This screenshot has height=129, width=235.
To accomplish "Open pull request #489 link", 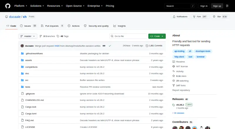I will (x=57, y=46).
